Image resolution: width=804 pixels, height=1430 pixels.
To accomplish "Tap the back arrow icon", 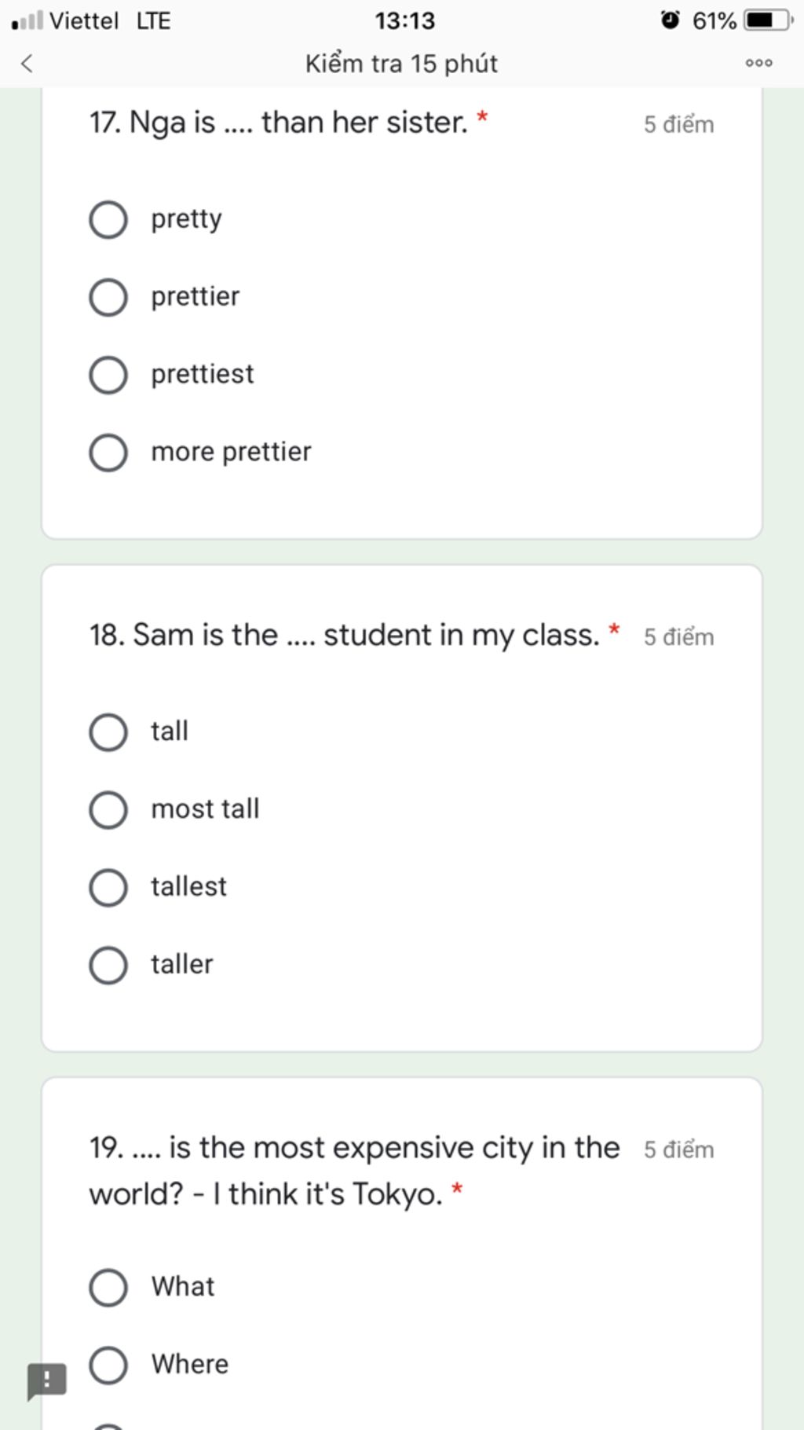I will click(27, 64).
